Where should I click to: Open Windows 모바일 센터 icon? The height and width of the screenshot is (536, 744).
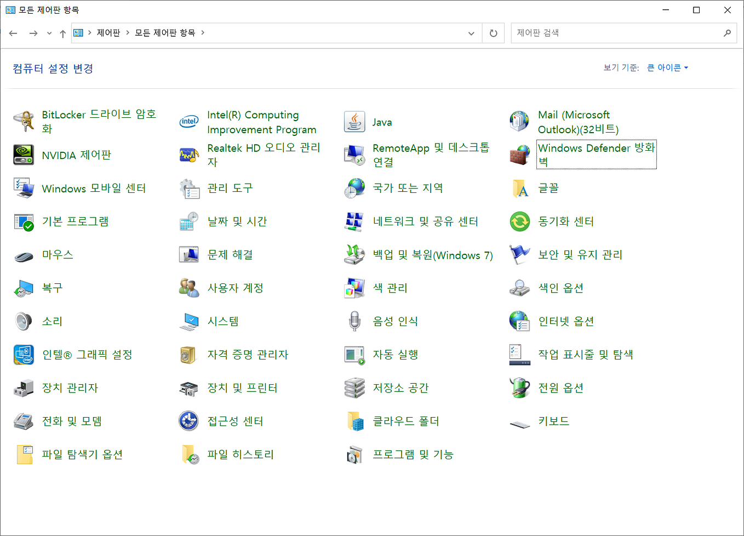(x=24, y=188)
